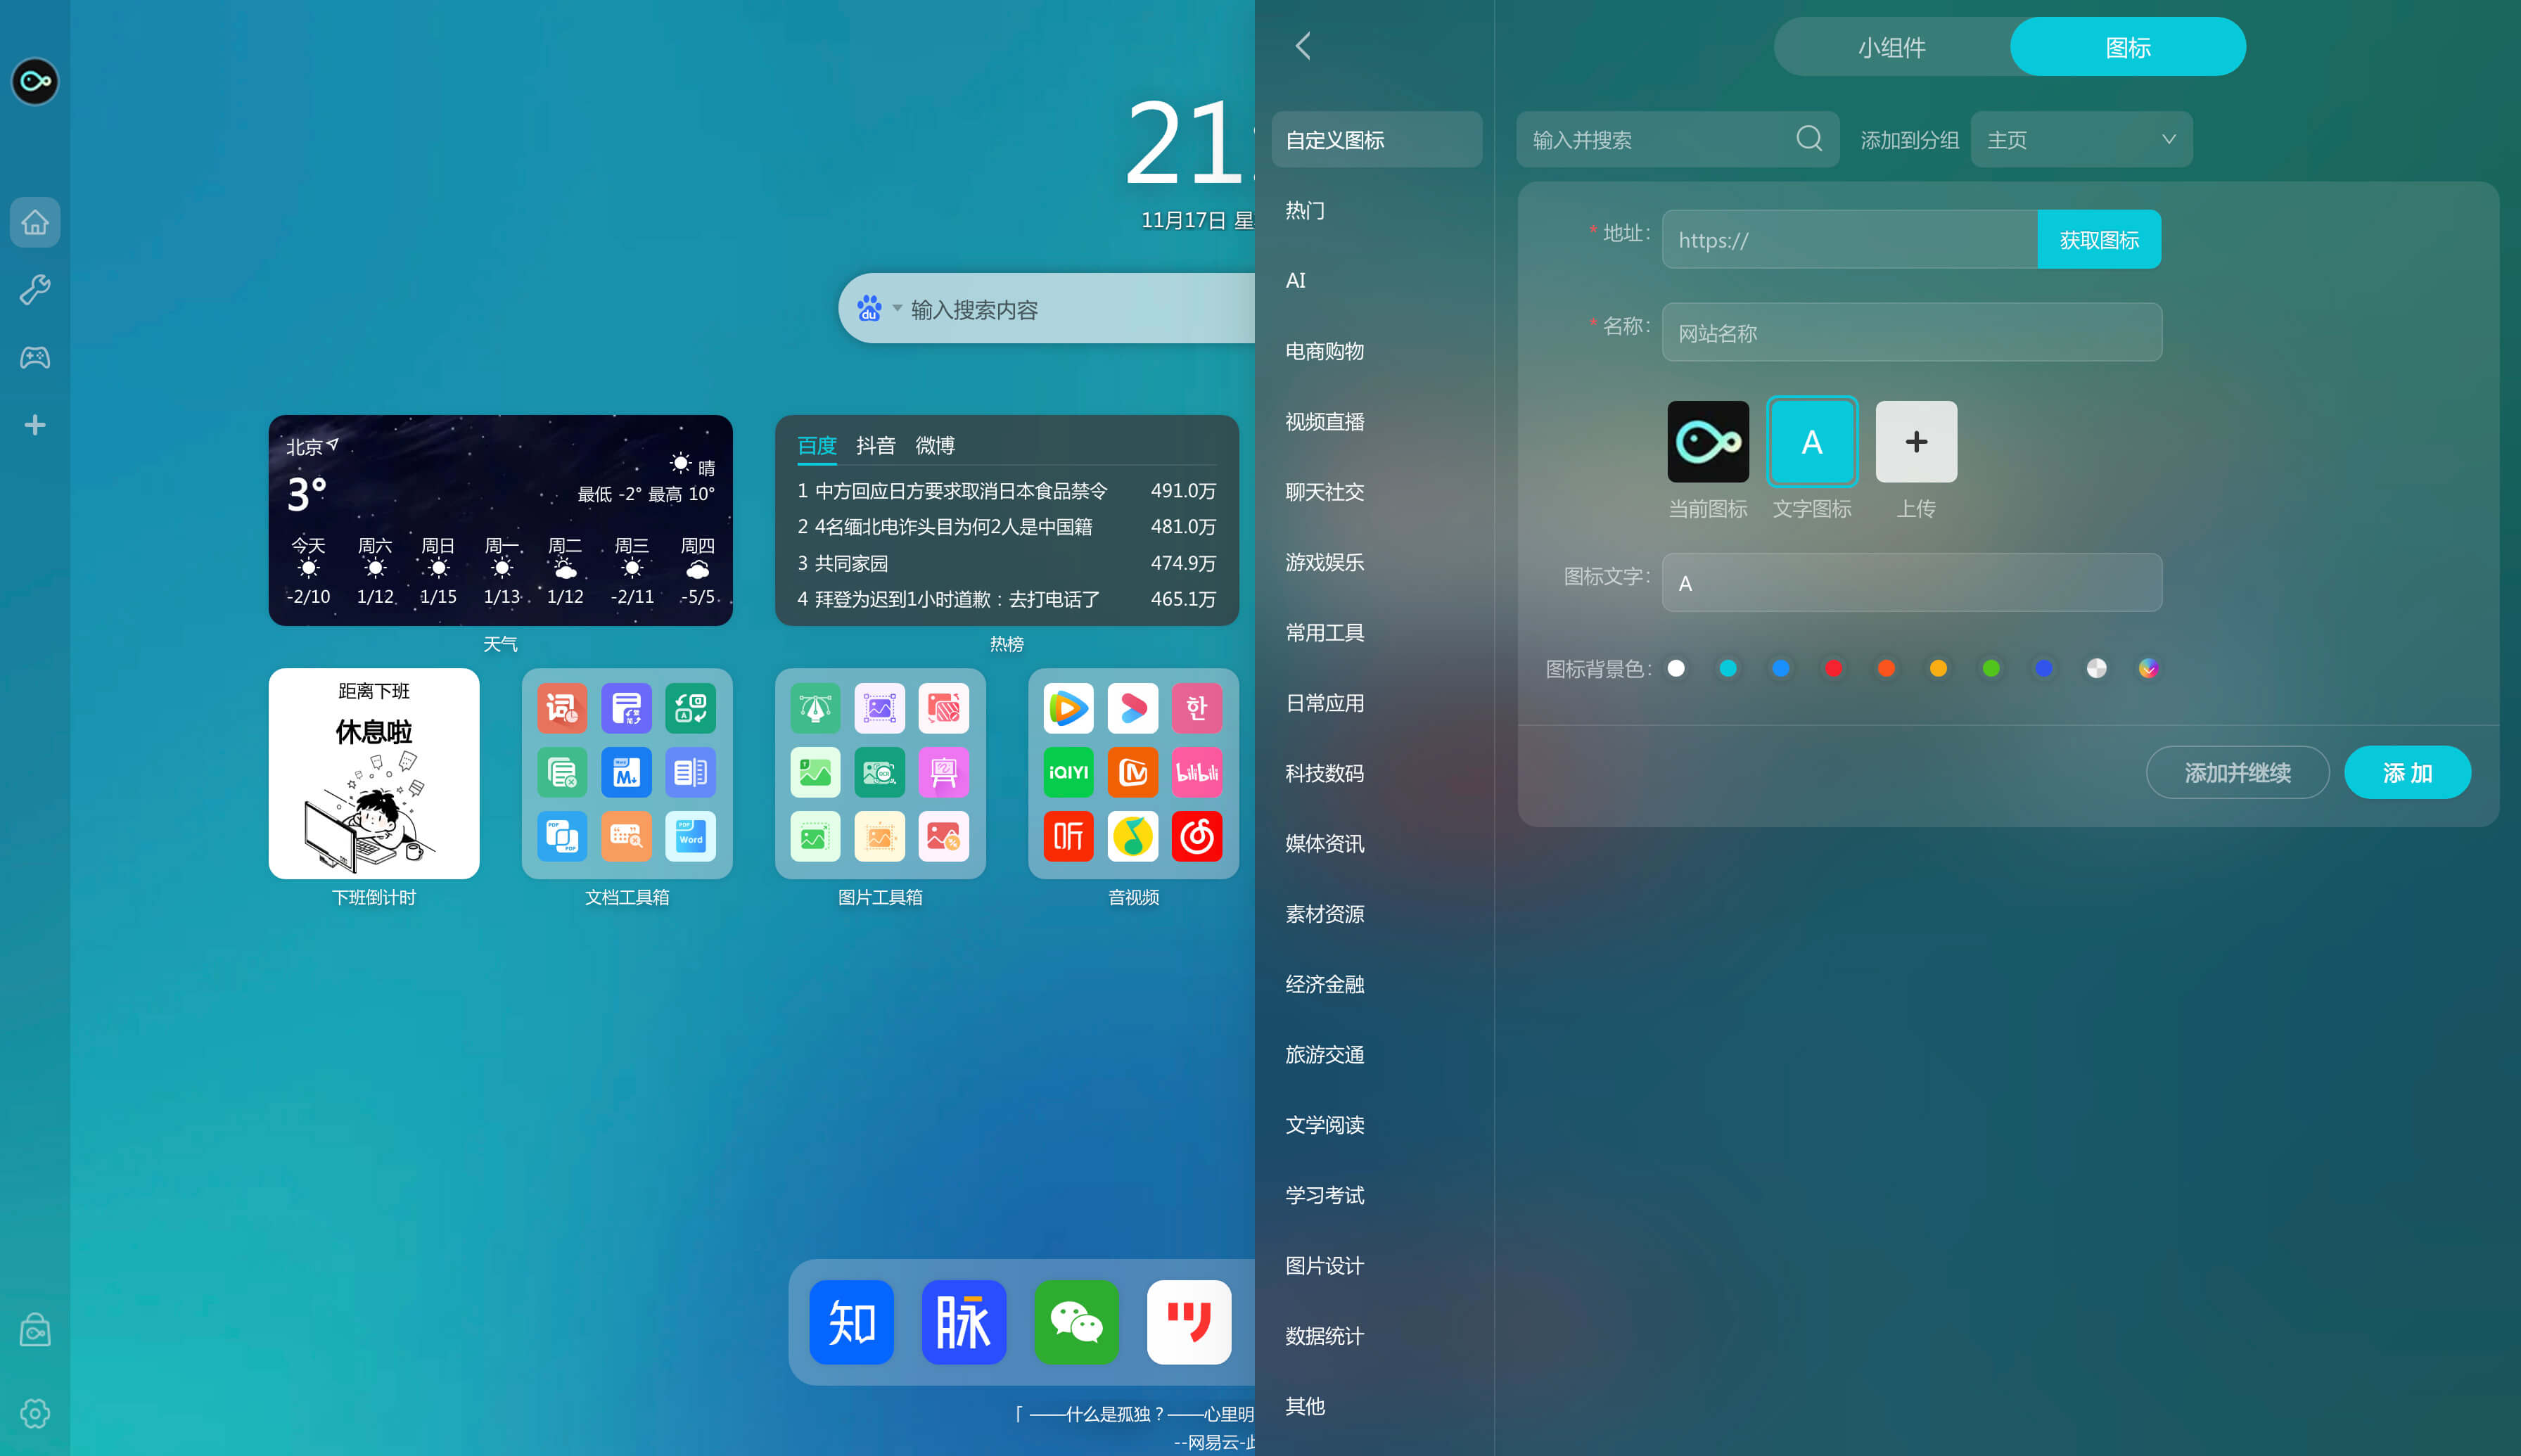
Task: Launch the WeChat icon in dock
Action: [1076, 1322]
